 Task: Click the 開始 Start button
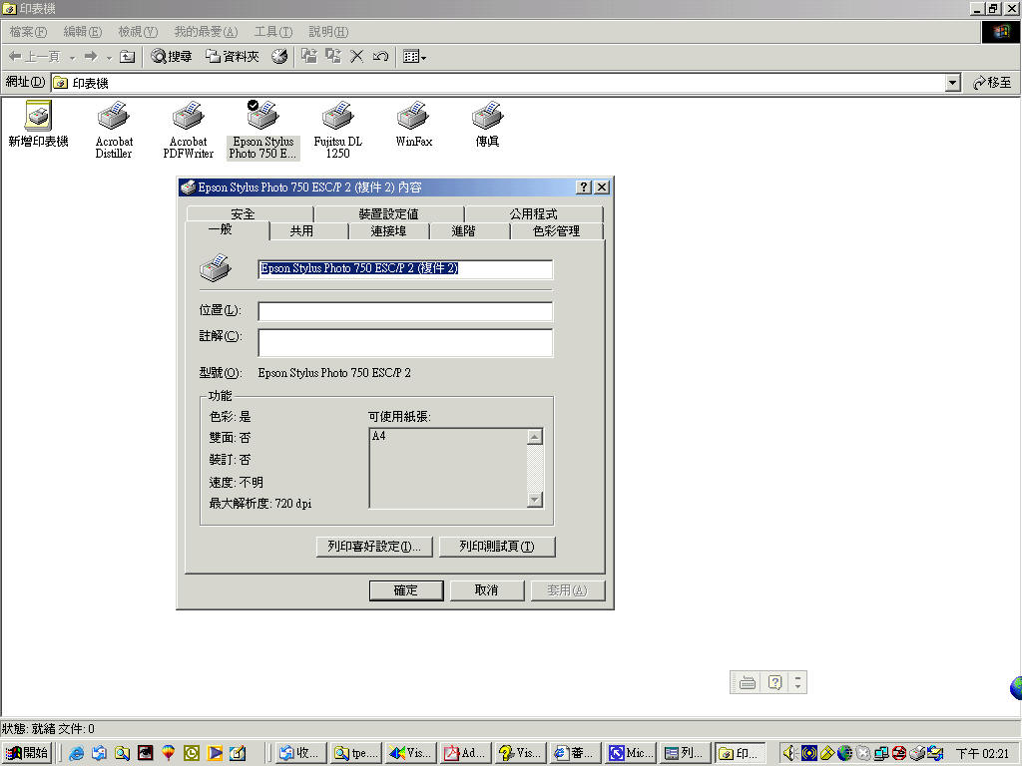tap(27, 753)
